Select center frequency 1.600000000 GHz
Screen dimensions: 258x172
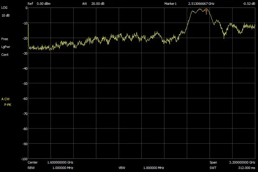60,162
